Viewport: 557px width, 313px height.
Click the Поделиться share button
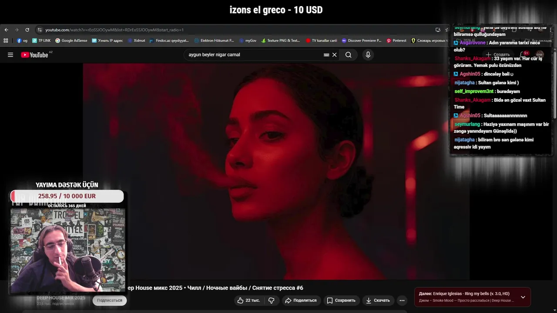coord(301,300)
